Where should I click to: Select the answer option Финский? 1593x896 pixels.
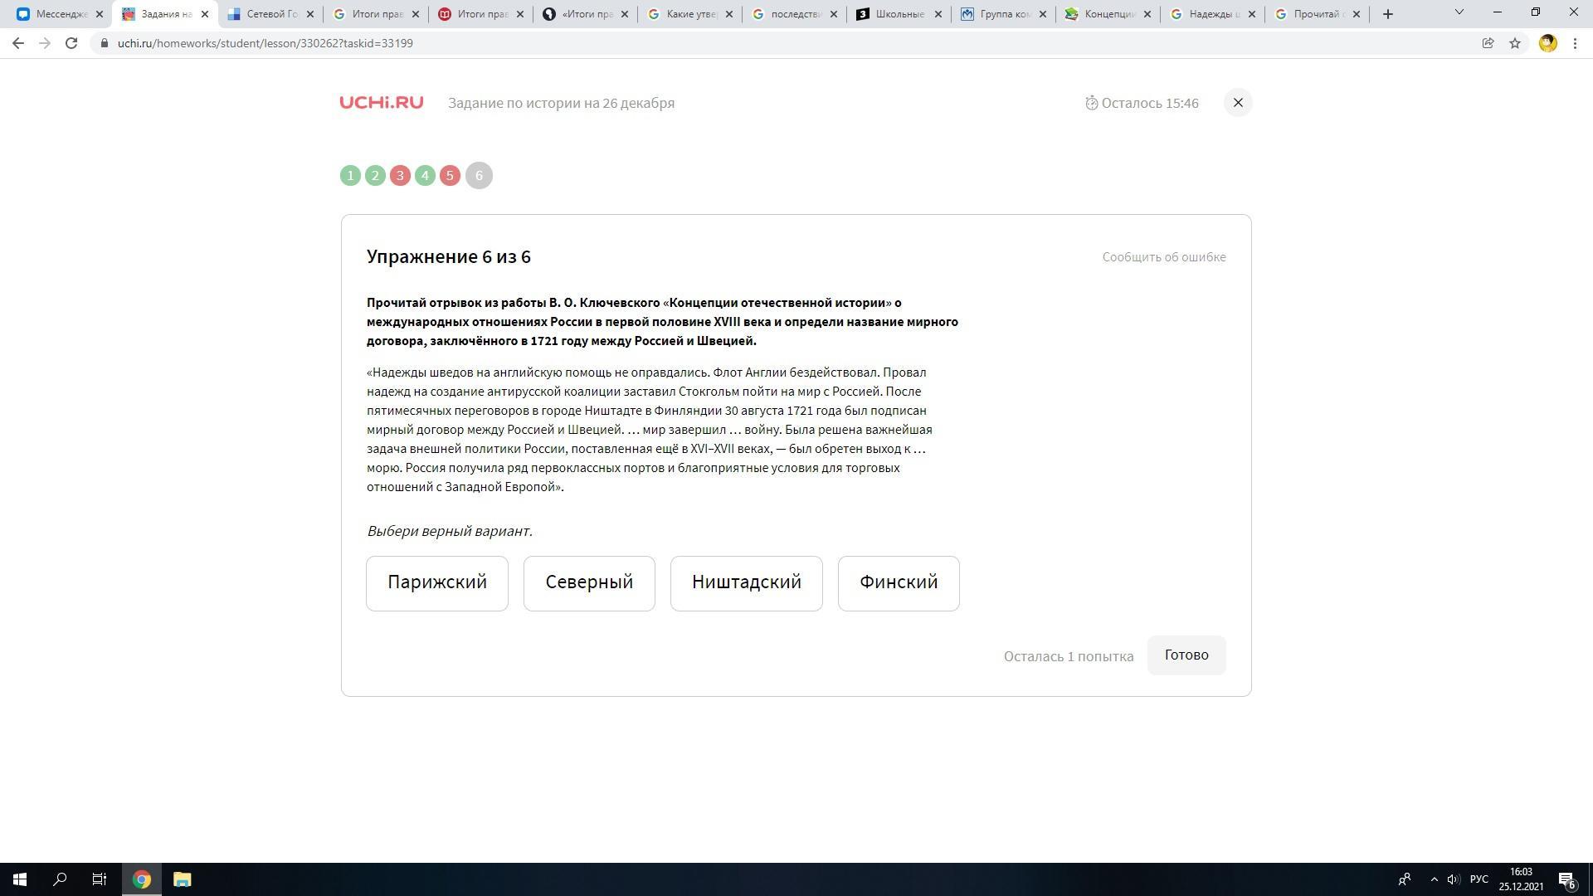click(898, 583)
